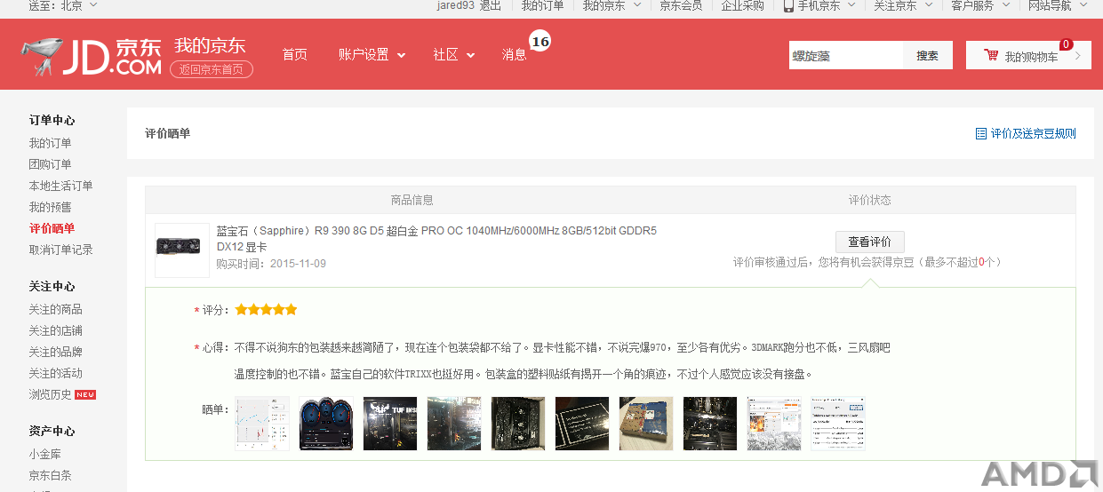Click 返回京东首页 button
The image size is (1103, 492).
[x=211, y=69]
